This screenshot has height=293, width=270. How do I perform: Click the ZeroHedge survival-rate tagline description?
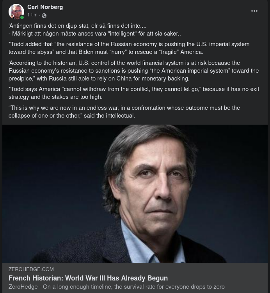pos(117,287)
